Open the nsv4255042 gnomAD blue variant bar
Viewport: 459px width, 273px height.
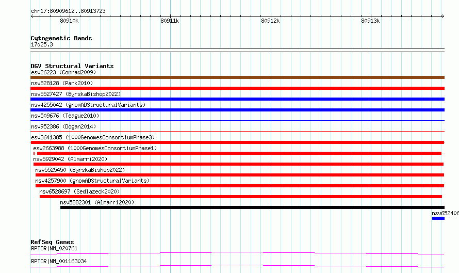pyautogui.click(x=237, y=110)
